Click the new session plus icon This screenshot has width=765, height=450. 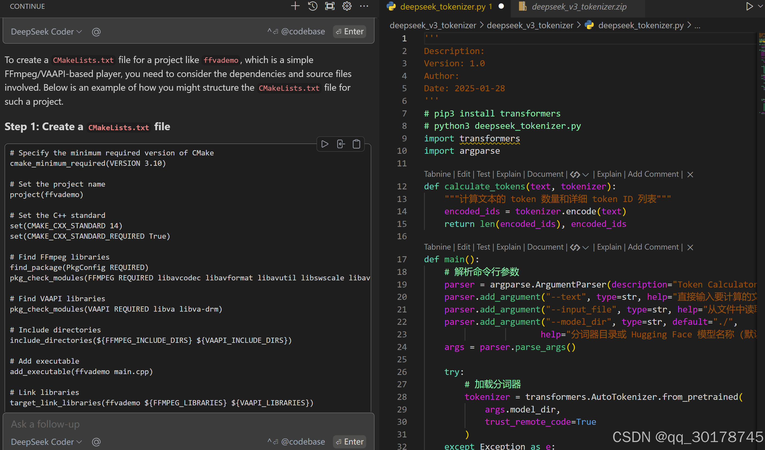tap(295, 6)
